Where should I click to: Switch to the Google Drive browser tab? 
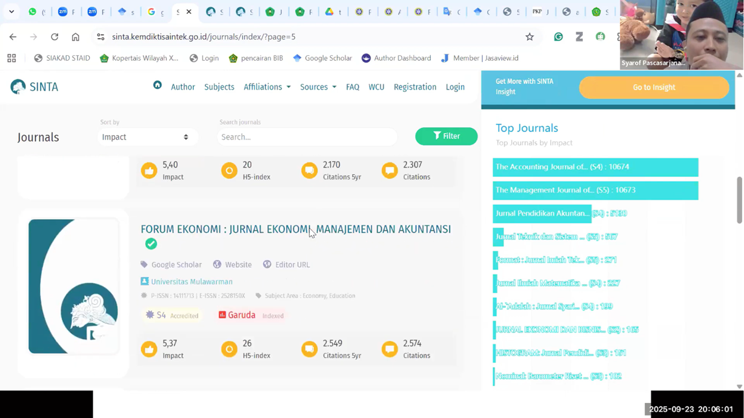[334, 12]
